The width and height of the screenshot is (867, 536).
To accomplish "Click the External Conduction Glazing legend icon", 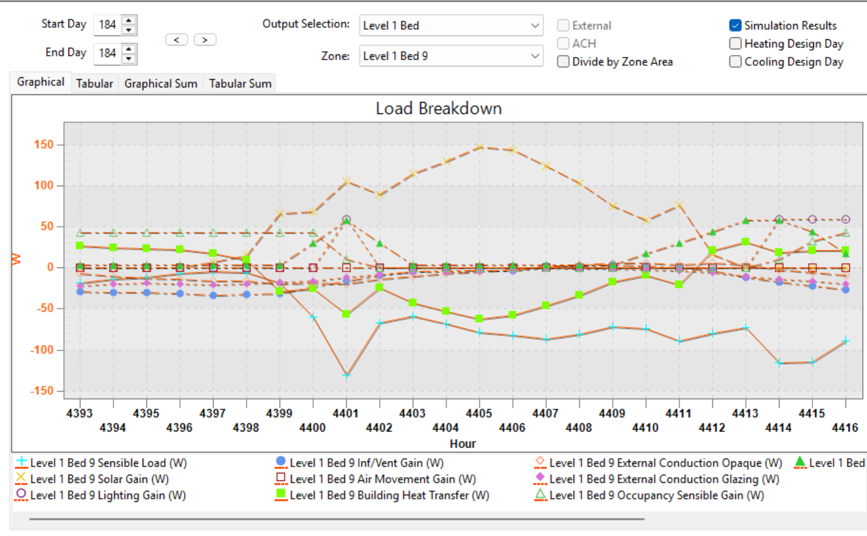I will pyautogui.click(x=541, y=478).
